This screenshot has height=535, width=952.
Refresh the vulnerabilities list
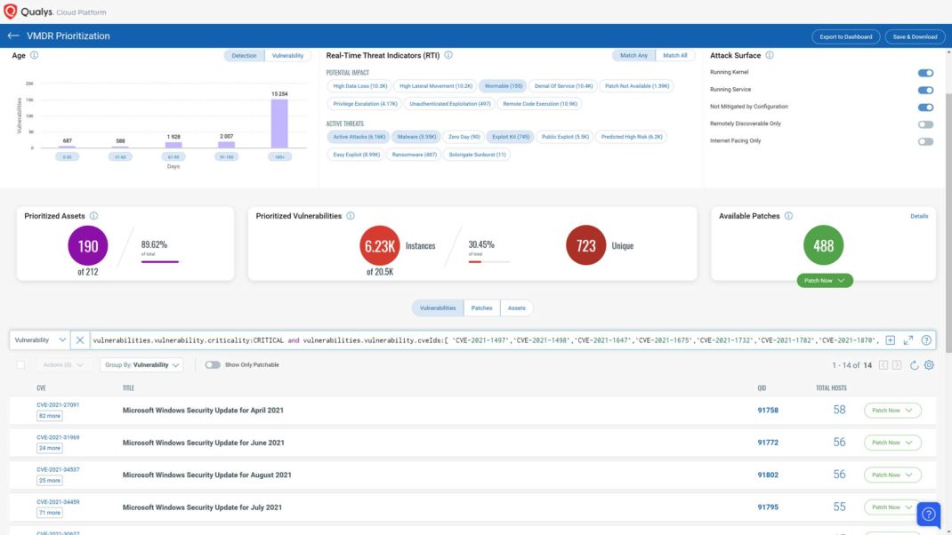[x=914, y=365]
